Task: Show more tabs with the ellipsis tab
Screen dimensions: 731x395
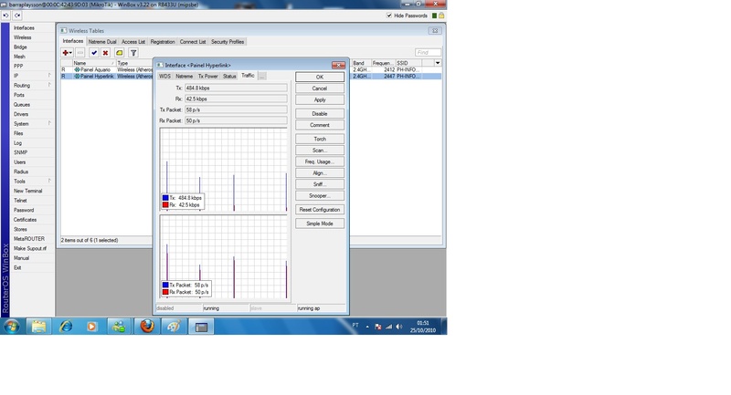Action: (x=261, y=76)
